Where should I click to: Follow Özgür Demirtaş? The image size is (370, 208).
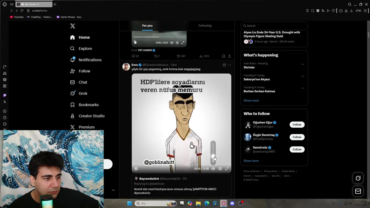(x=297, y=137)
